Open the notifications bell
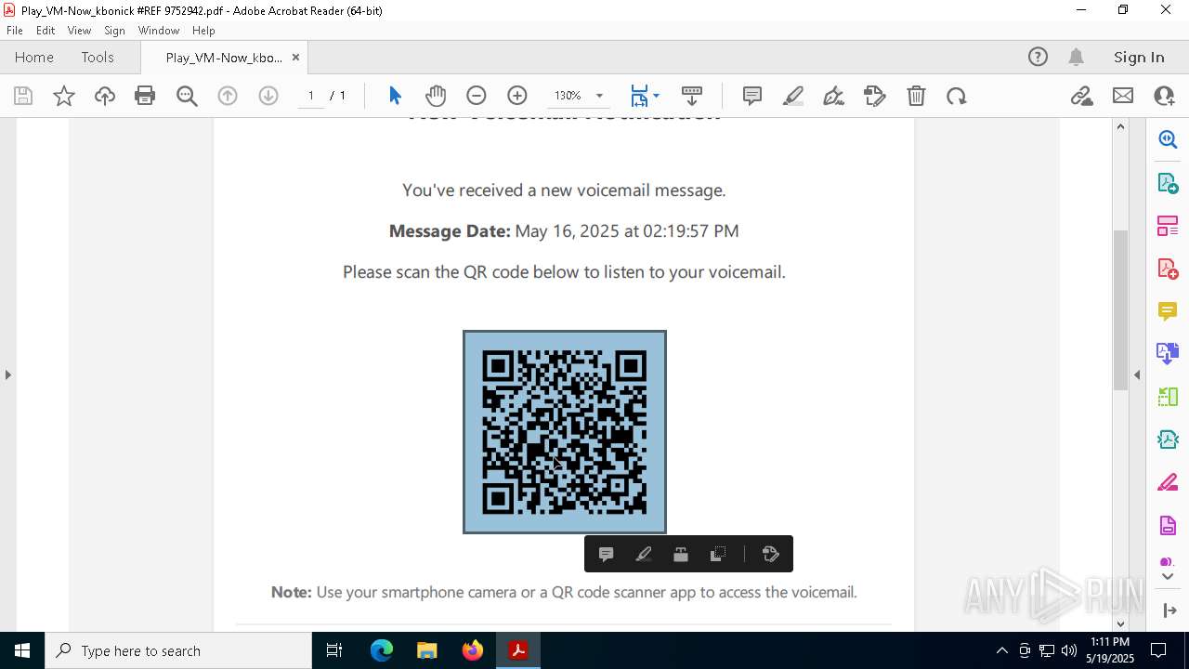The image size is (1189, 669). 1077,57
